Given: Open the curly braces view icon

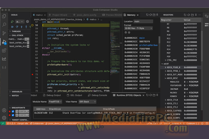Looking at the screenshot, I should click(x=4, y=67).
